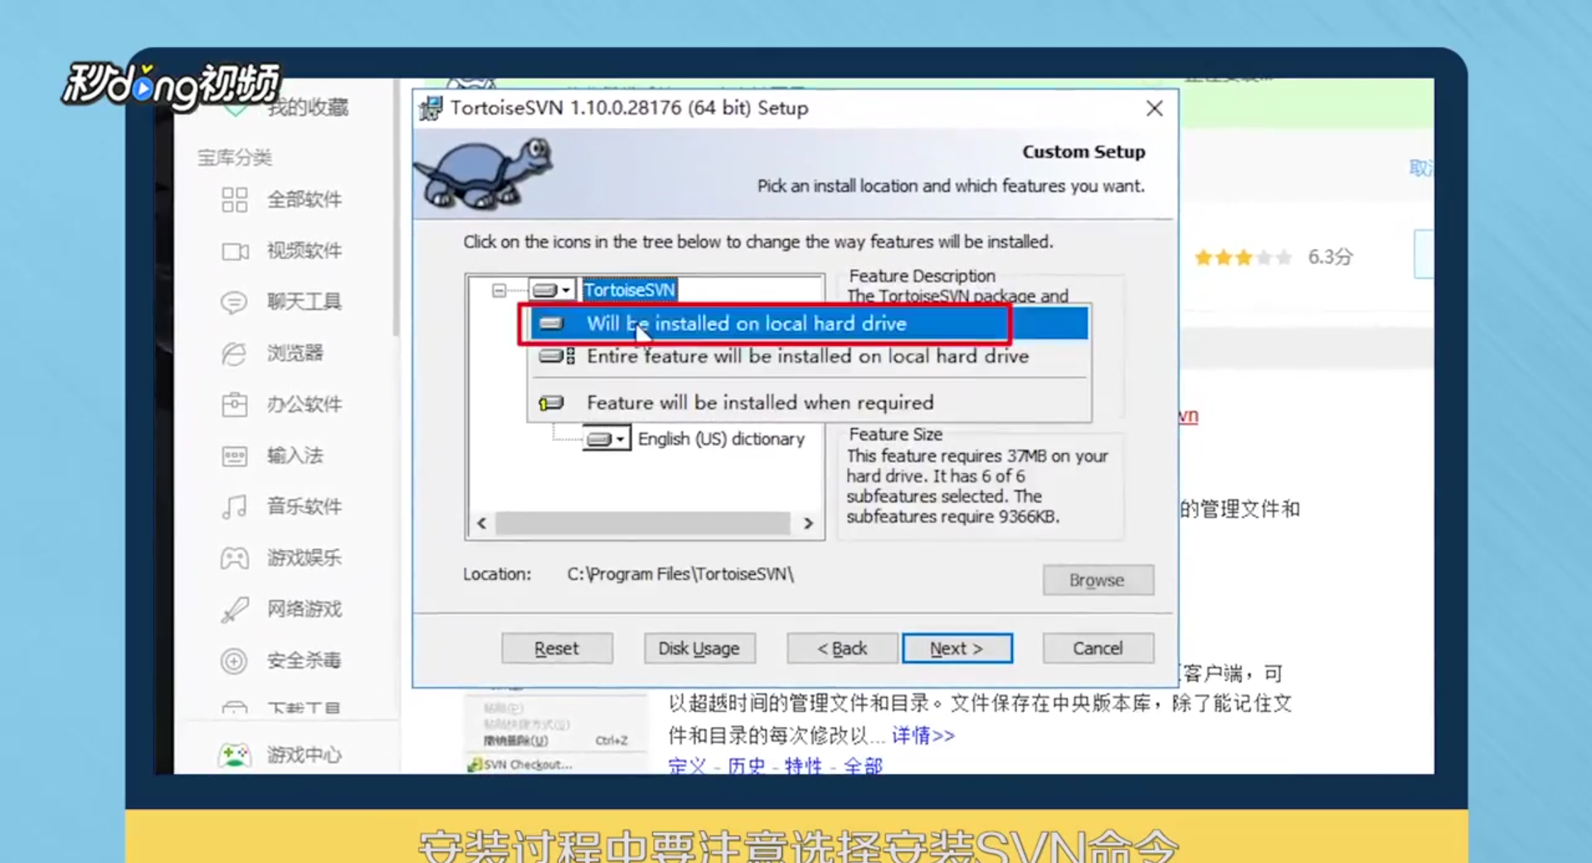Image resolution: width=1592 pixels, height=863 pixels.
Task: Click the local hard drive option icon
Action: pyautogui.click(x=552, y=324)
